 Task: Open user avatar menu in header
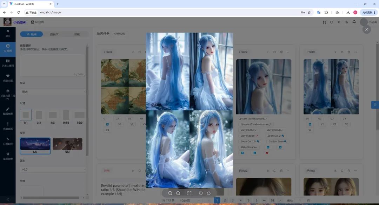click(364, 22)
